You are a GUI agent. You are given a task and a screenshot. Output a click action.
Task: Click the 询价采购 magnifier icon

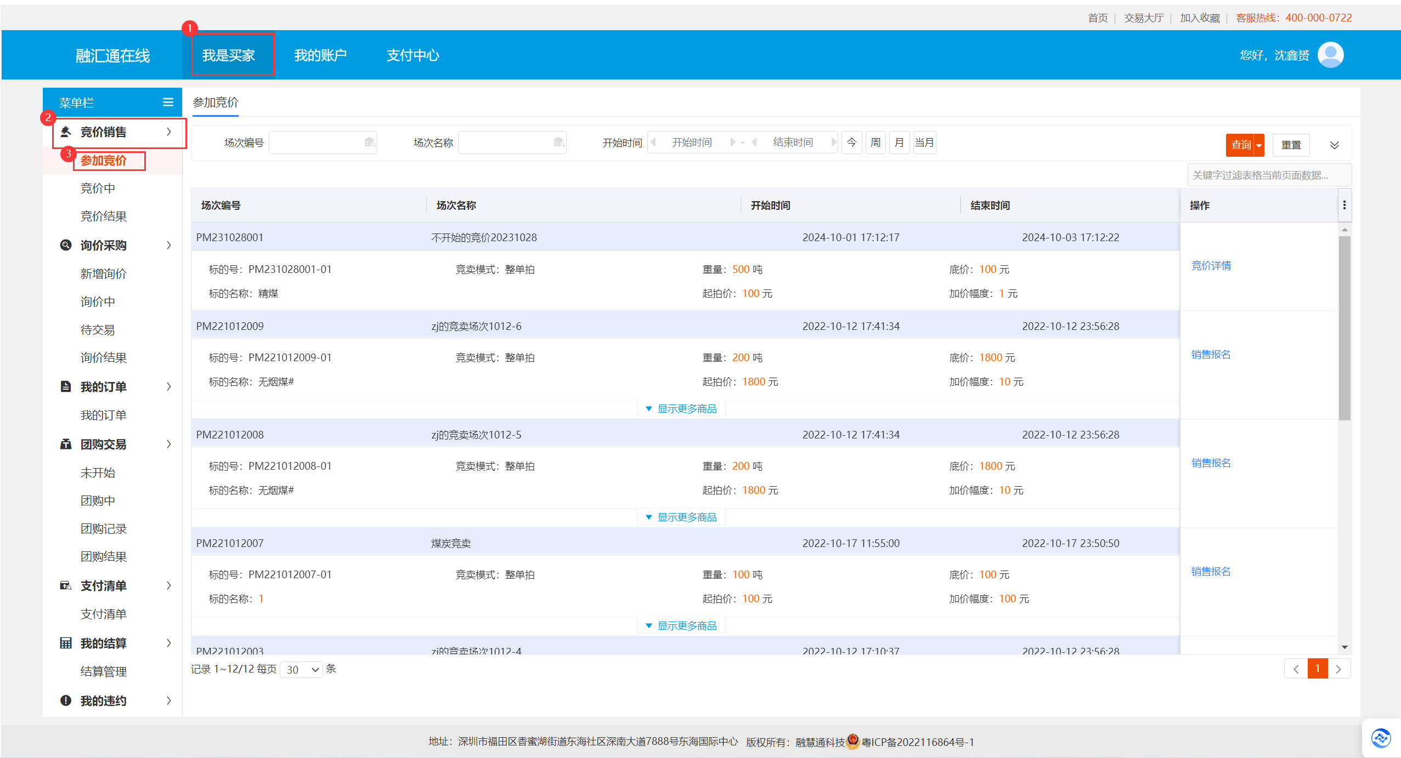(66, 245)
